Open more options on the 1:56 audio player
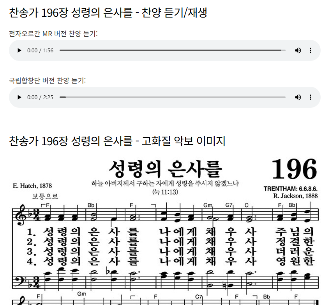Screen dimensions: 330x305 pyautogui.click(x=311, y=50)
